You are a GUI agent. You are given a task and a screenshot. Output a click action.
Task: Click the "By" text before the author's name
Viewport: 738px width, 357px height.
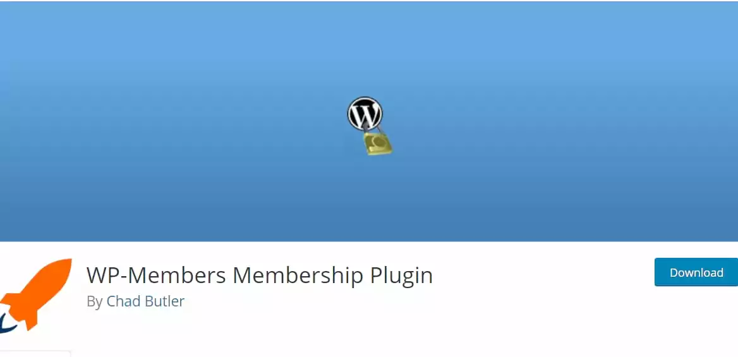click(95, 301)
